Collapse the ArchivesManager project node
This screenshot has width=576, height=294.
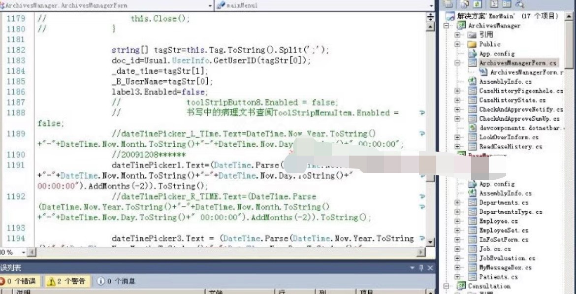(x=447, y=26)
